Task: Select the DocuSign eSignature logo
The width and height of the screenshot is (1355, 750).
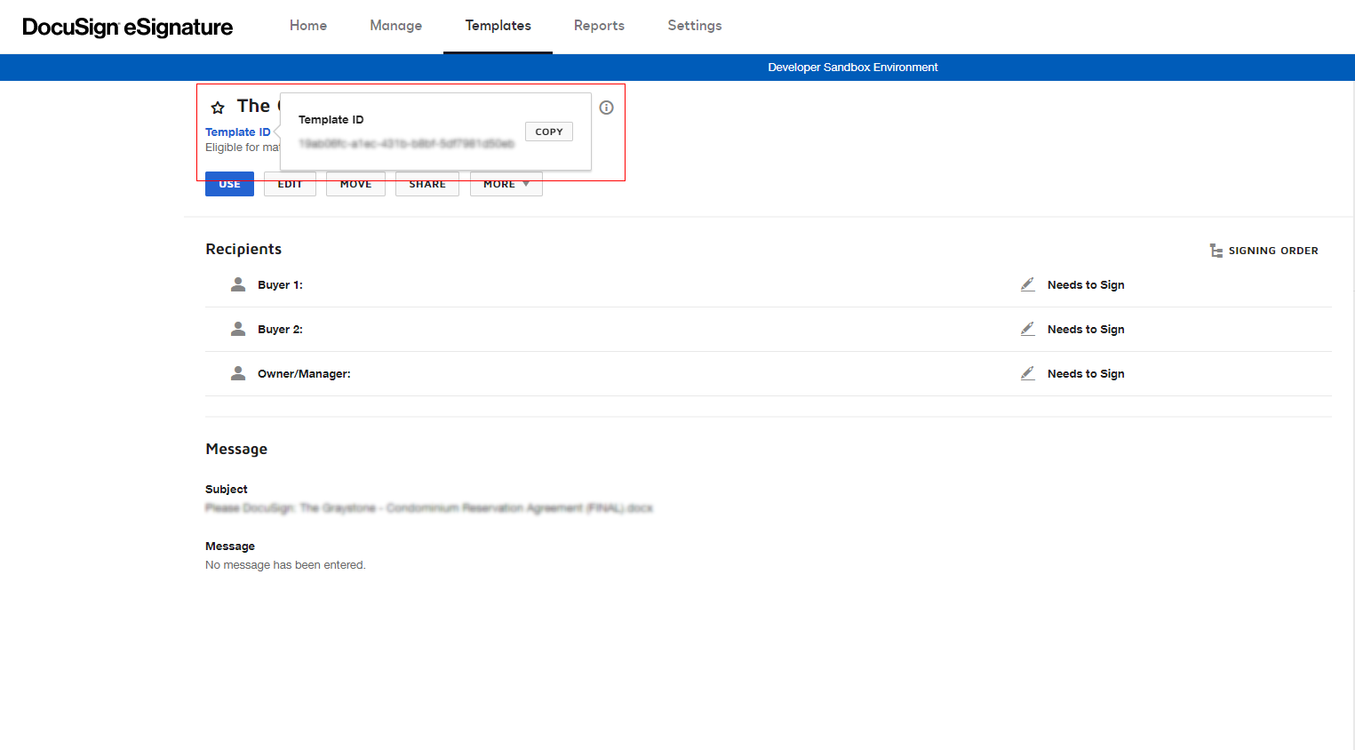Action: pos(127,27)
